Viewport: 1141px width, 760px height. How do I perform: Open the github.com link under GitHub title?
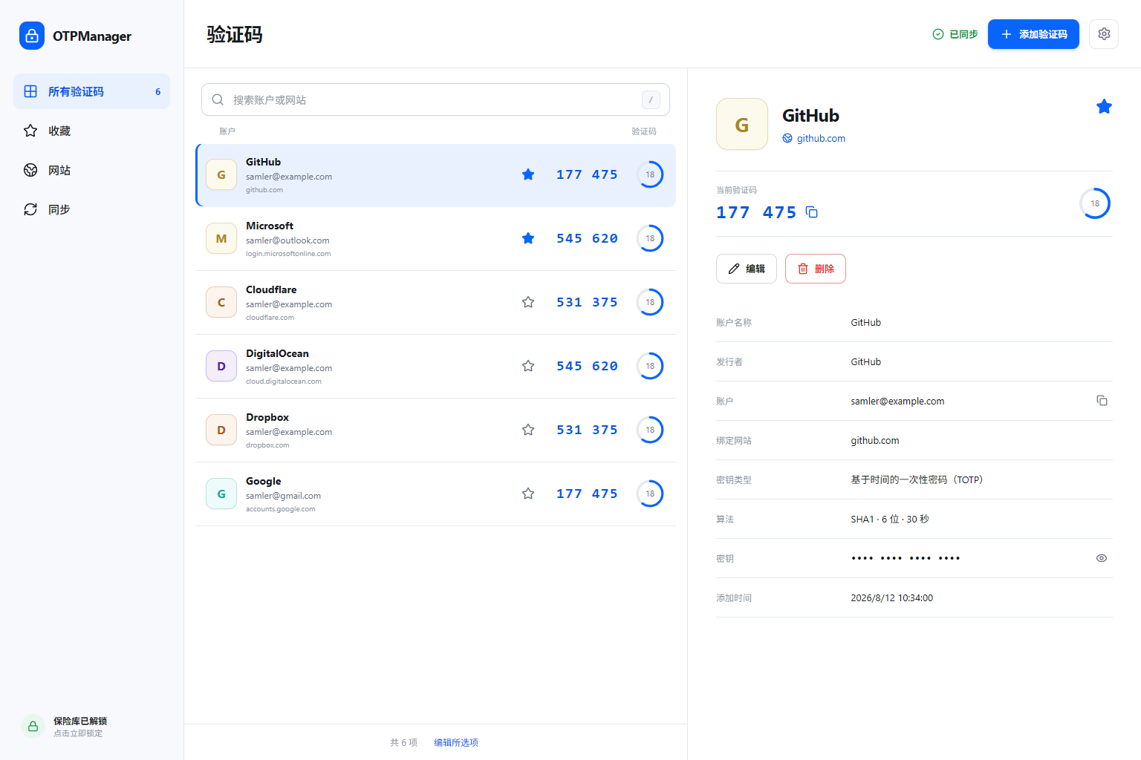click(x=821, y=138)
